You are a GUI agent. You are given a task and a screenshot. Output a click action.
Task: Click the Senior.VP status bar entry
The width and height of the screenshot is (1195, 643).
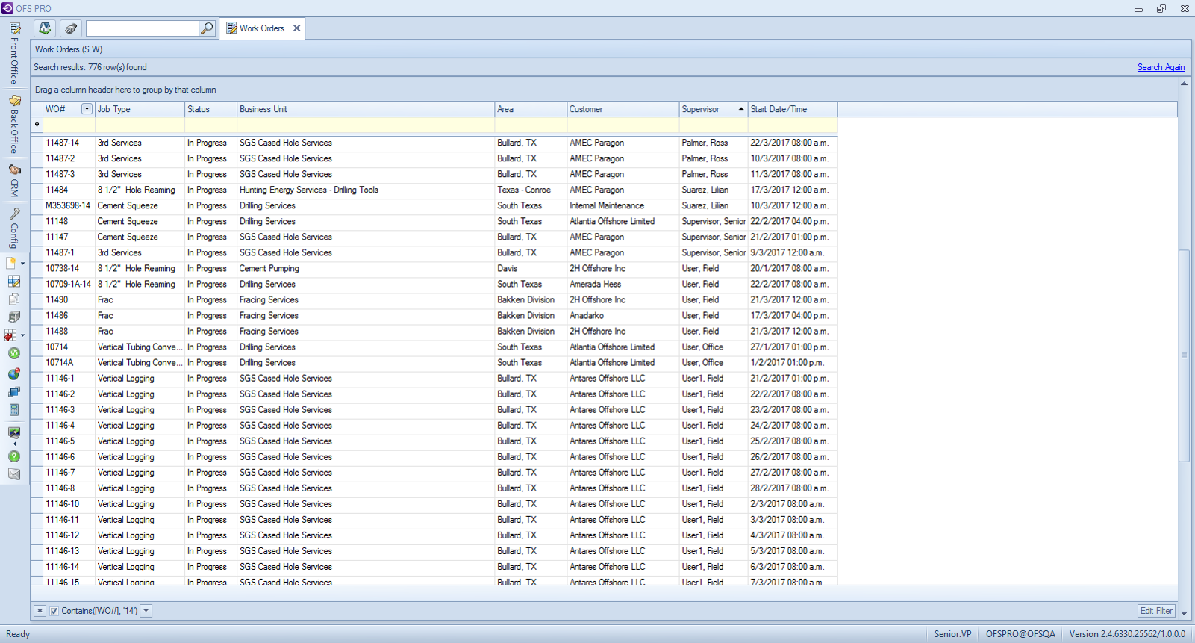pos(952,634)
